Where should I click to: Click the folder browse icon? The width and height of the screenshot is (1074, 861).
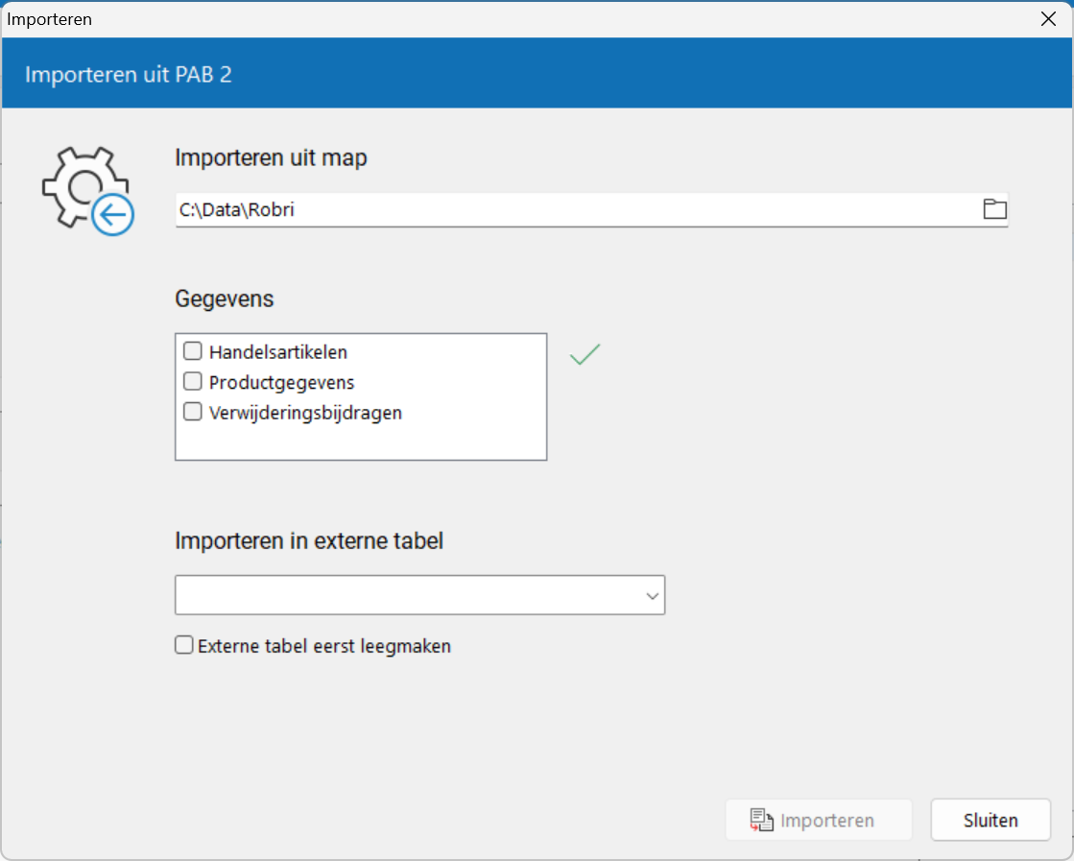994,209
